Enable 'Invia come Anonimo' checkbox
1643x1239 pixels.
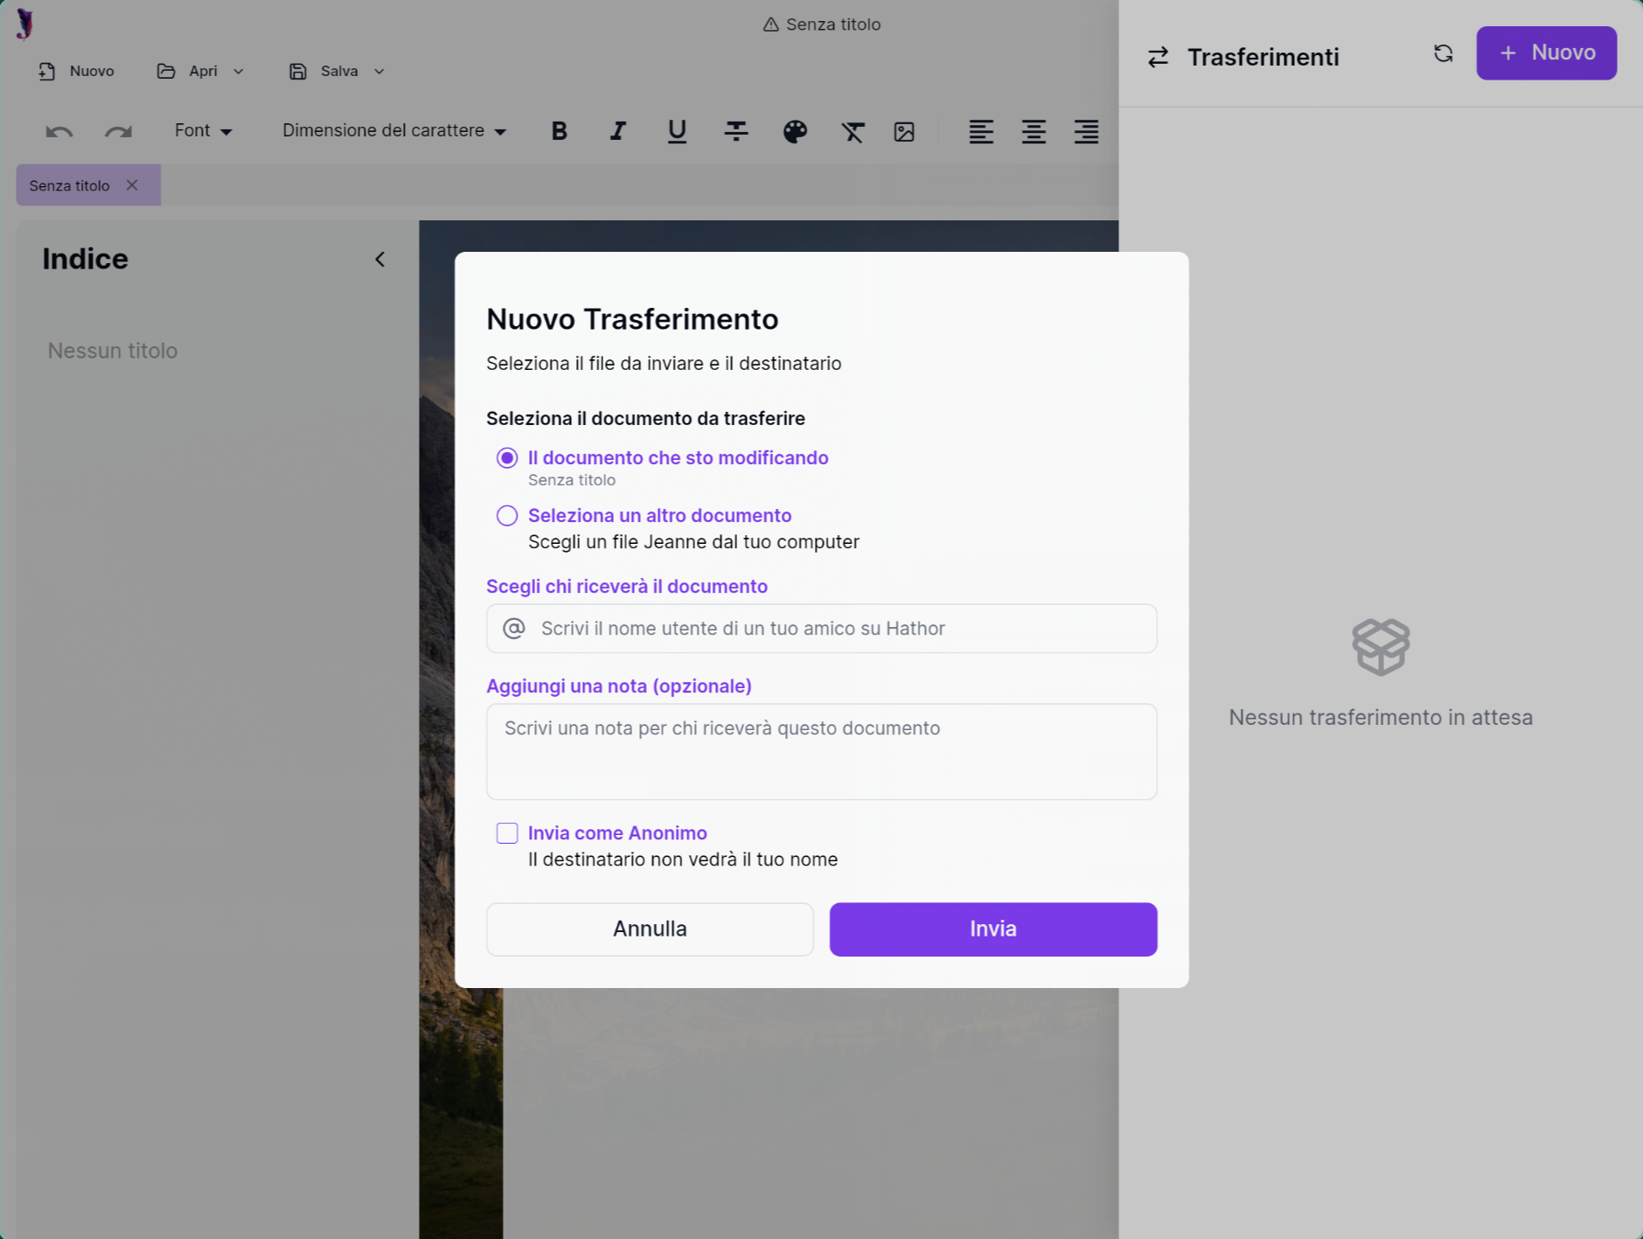click(507, 833)
